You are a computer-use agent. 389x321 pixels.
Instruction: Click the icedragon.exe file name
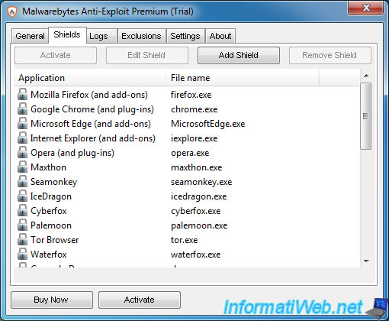[x=199, y=196]
